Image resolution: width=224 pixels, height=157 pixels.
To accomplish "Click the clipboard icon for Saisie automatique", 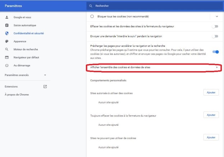I will click(7, 25).
